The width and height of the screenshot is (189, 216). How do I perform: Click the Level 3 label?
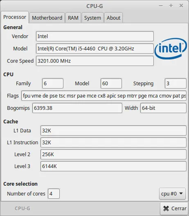coord(22,166)
